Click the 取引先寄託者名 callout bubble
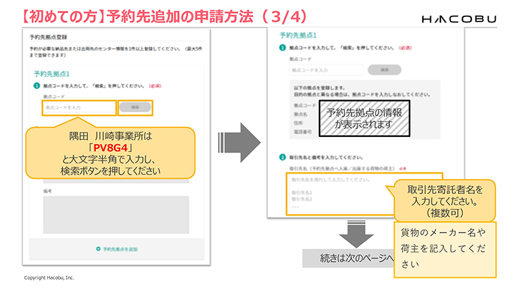This screenshot has height=291, width=518. [x=443, y=201]
